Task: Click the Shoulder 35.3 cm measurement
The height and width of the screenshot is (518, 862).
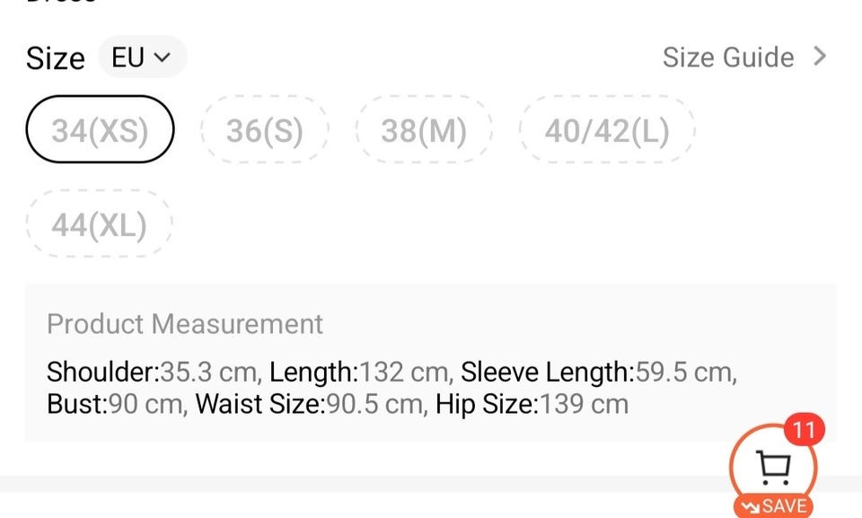Action: [154, 372]
